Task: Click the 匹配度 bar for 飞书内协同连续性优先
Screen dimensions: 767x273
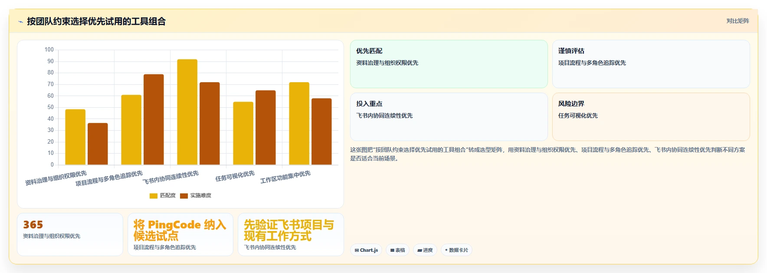Action: 187,112
